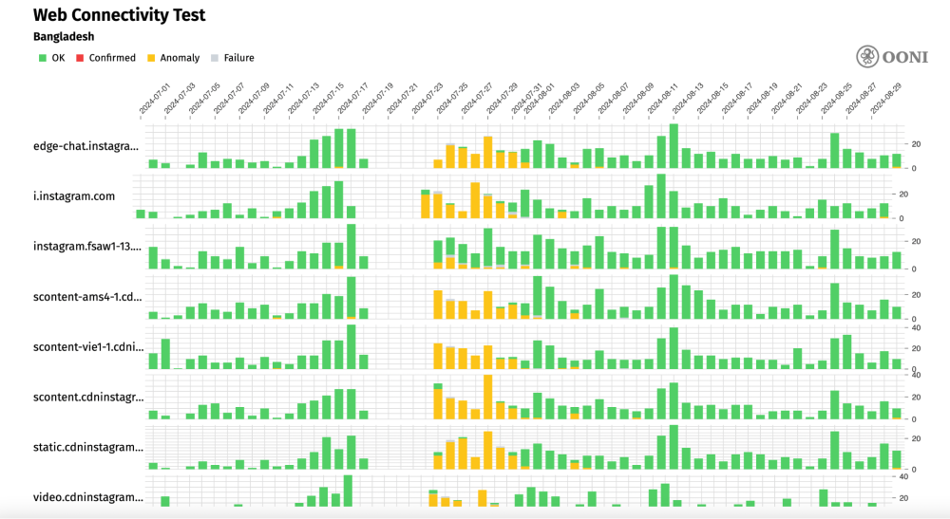Select the edge-chat.instagra... row label

85,146
